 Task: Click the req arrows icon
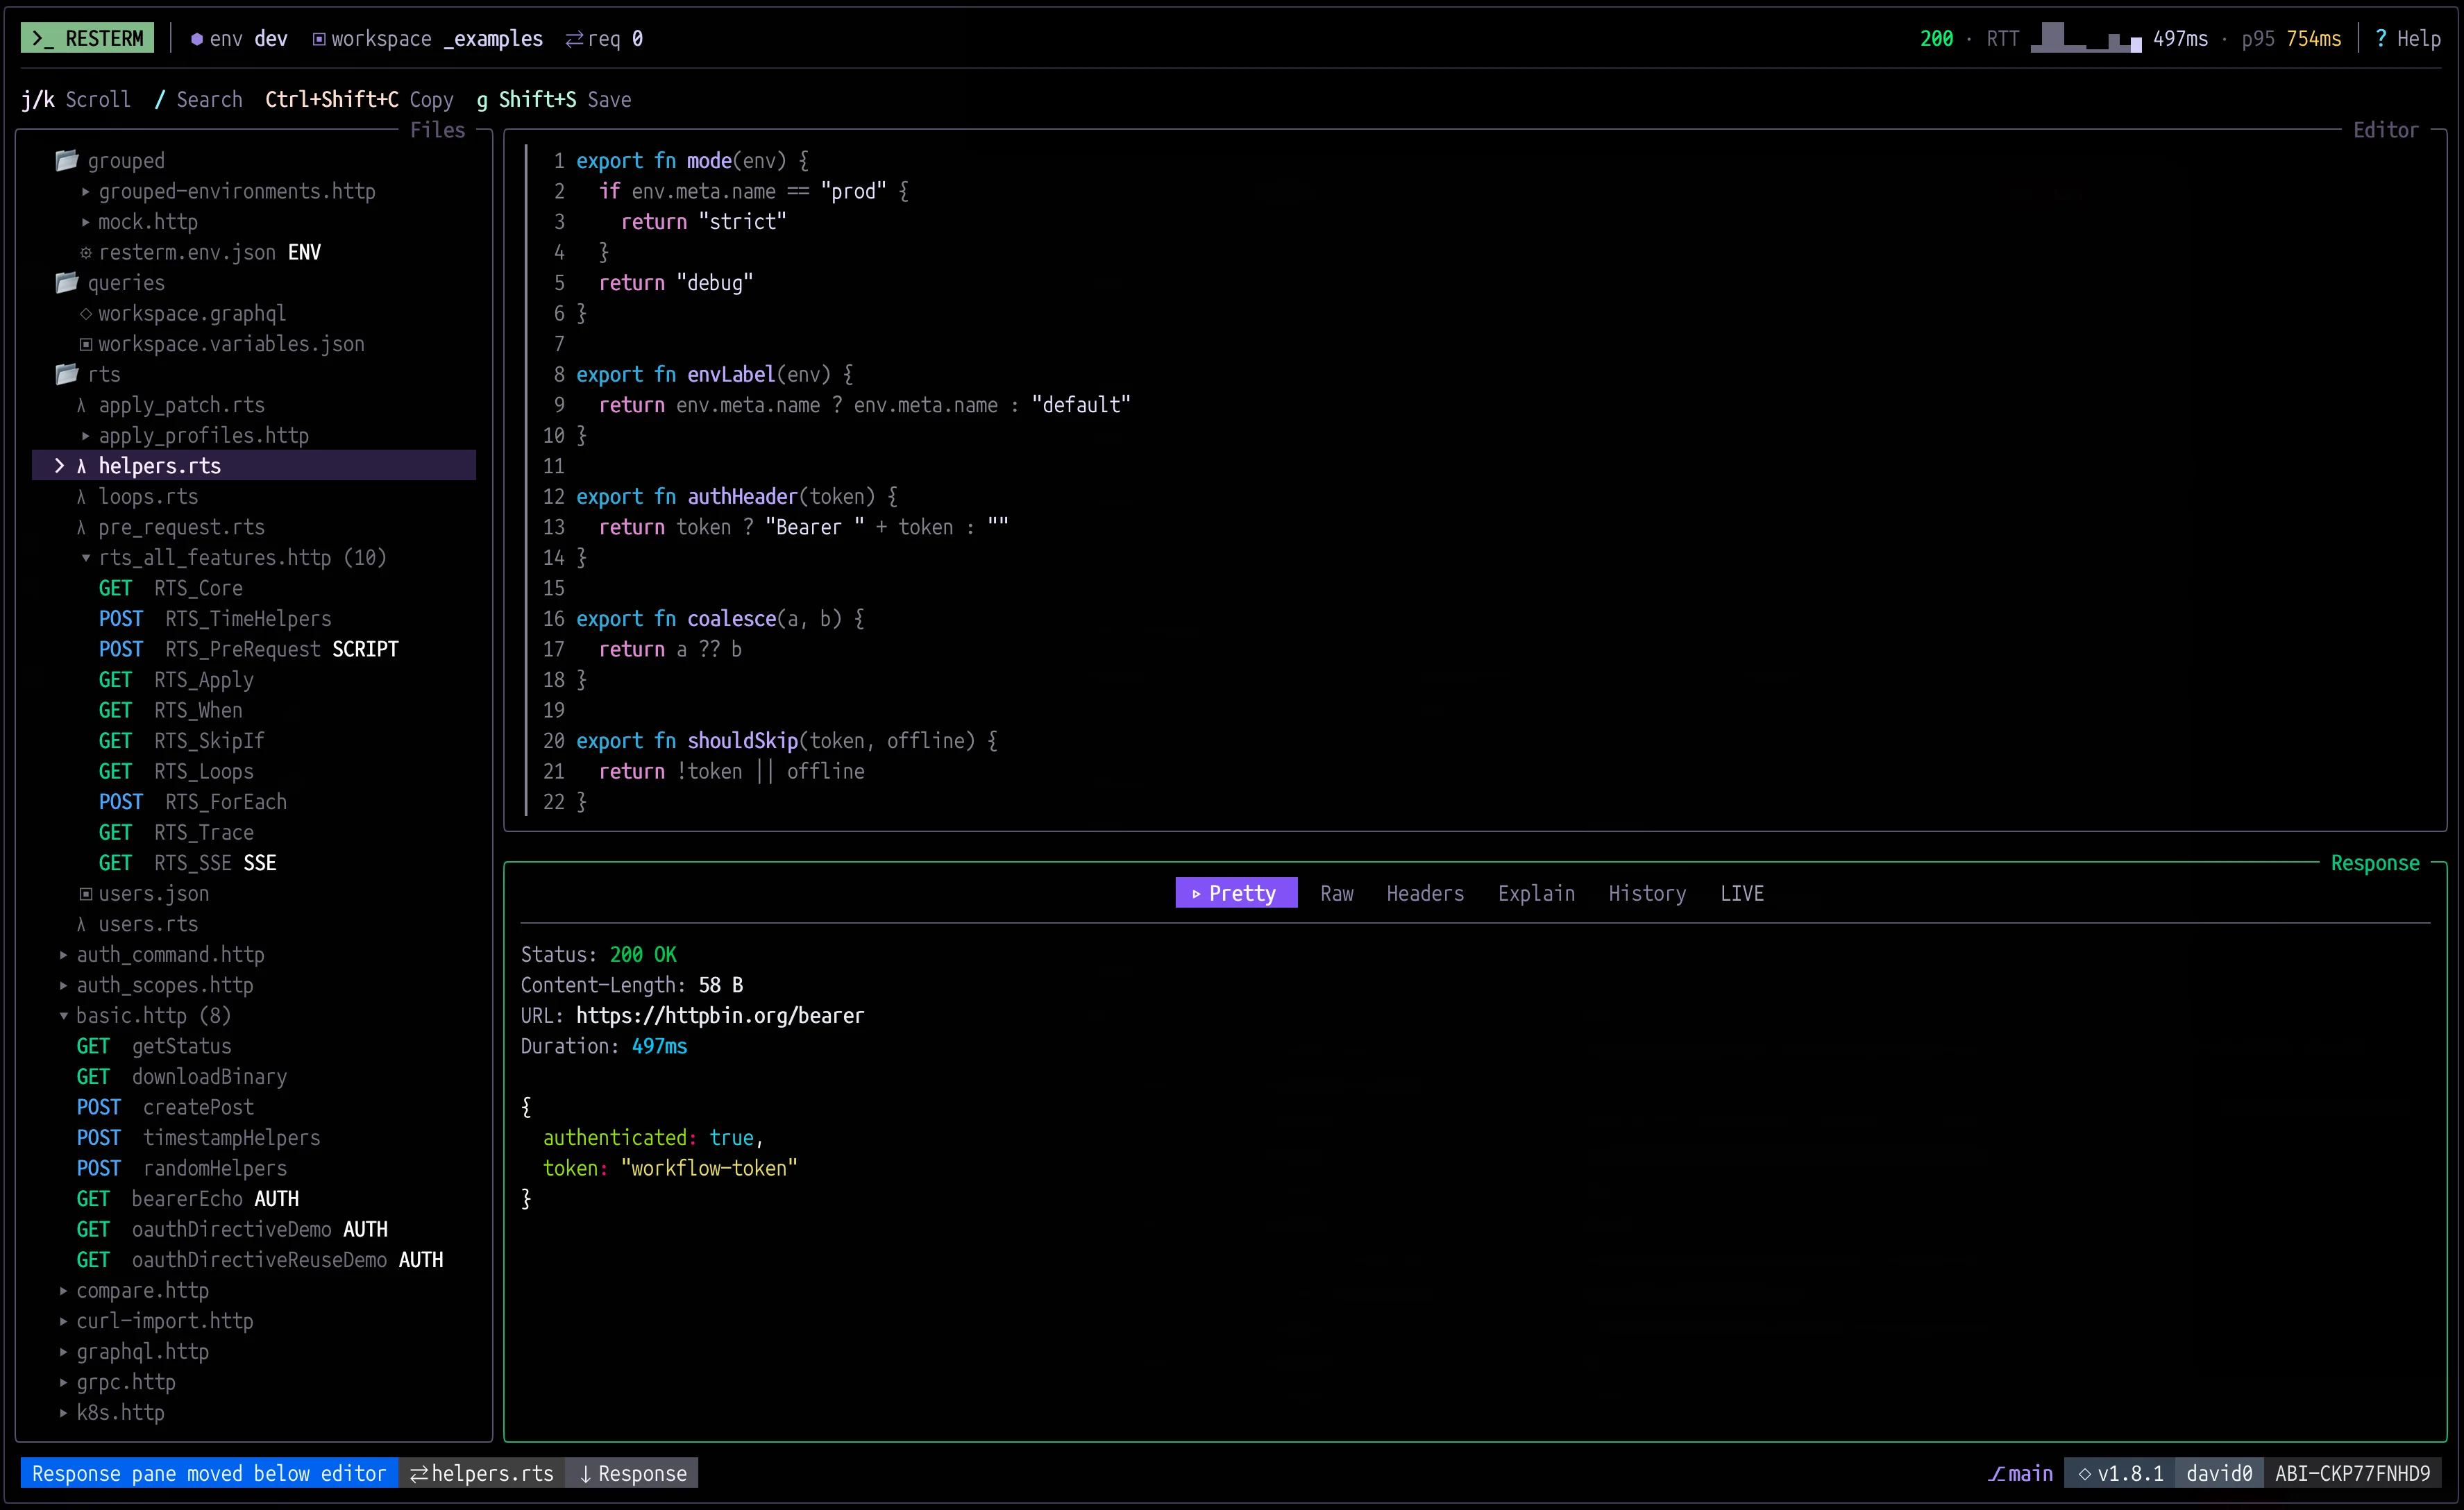pyautogui.click(x=575, y=39)
